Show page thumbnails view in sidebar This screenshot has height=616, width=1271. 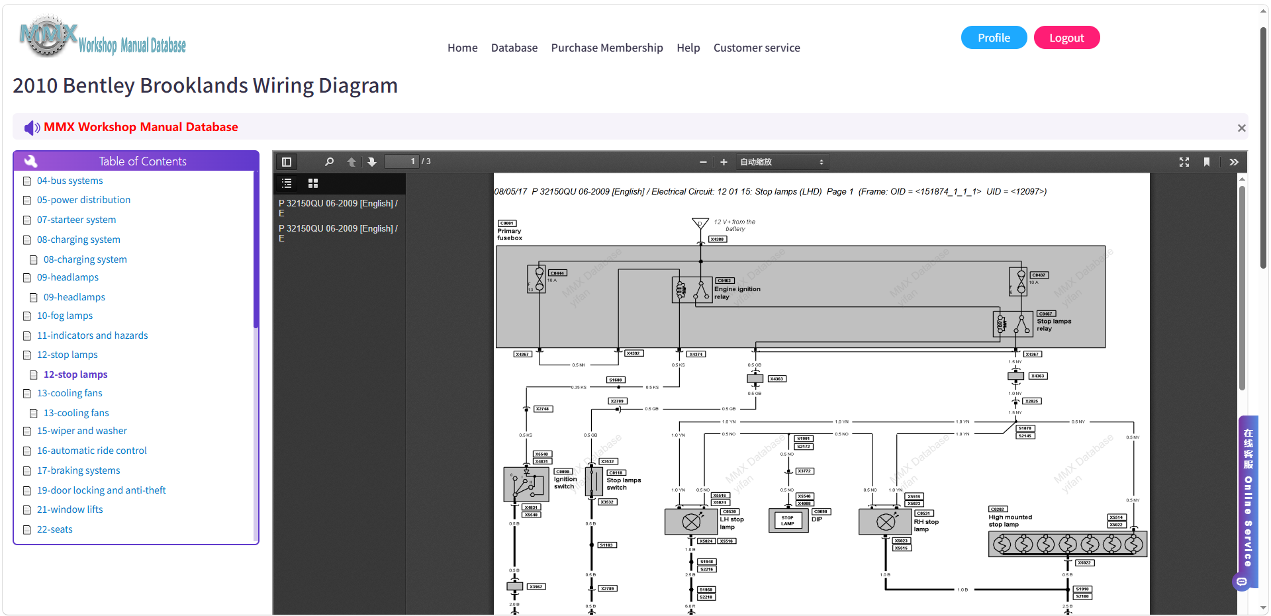point(313,183)
